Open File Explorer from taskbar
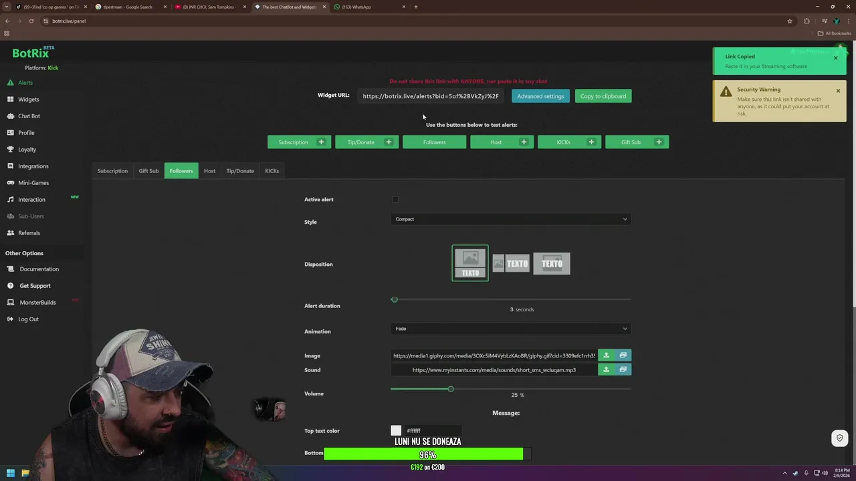 coord(25,473)
